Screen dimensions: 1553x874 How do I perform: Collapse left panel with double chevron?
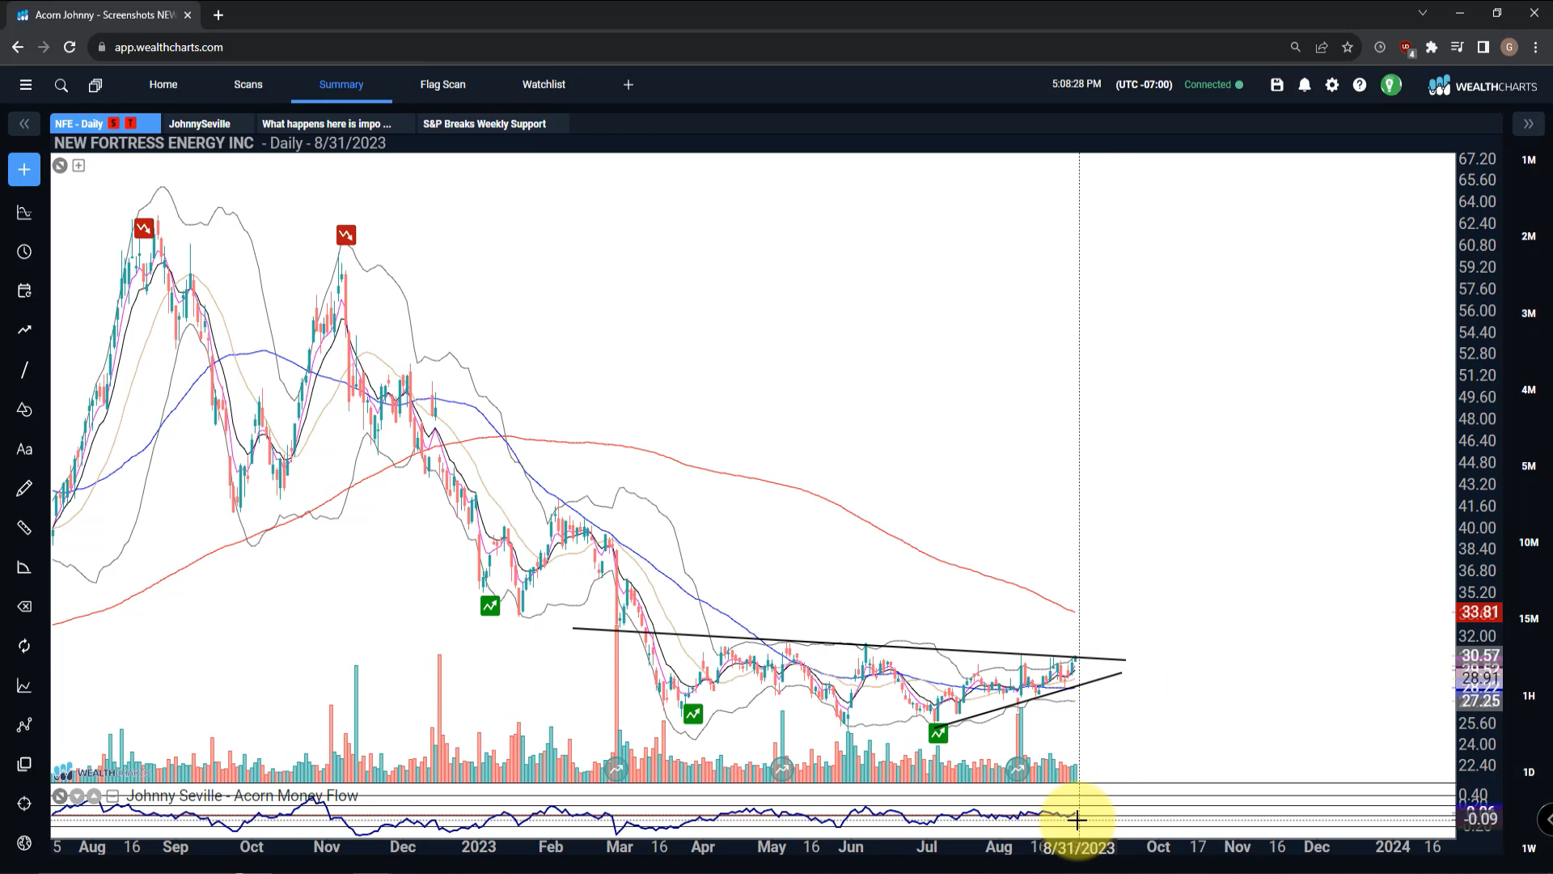tap(24, 124)
